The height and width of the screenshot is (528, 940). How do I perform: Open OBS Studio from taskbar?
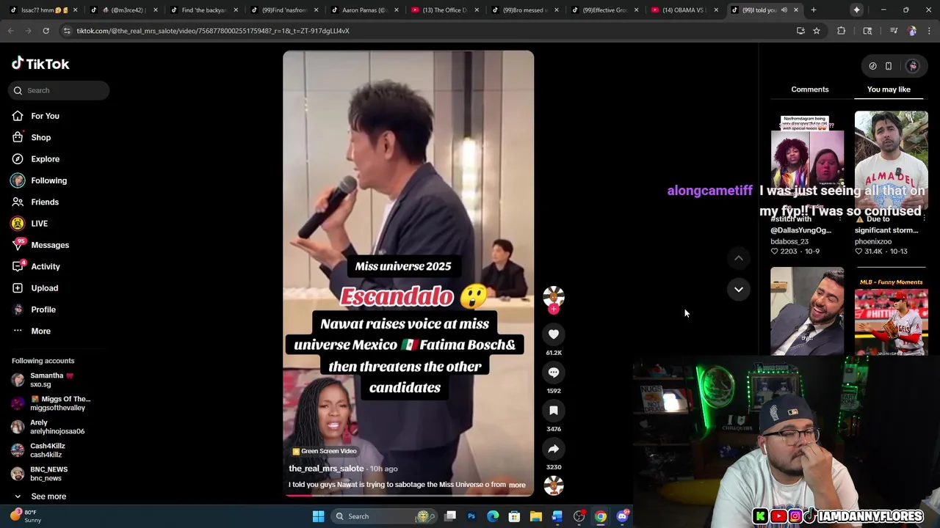pyautogui.click(x=579, y=516)
